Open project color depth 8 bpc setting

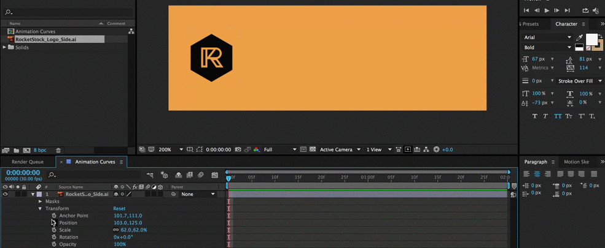(40, 151)
